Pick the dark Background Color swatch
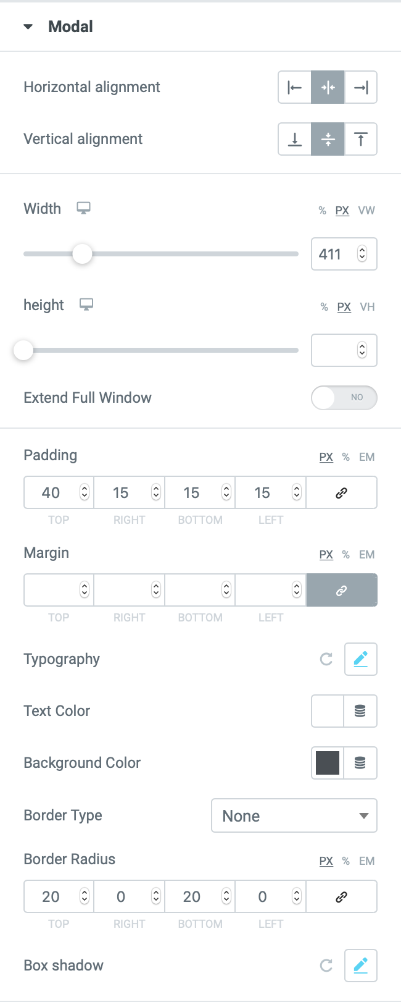Image resolution: width=401 pixels, height=1002 pixels. (x=328, y=763)
